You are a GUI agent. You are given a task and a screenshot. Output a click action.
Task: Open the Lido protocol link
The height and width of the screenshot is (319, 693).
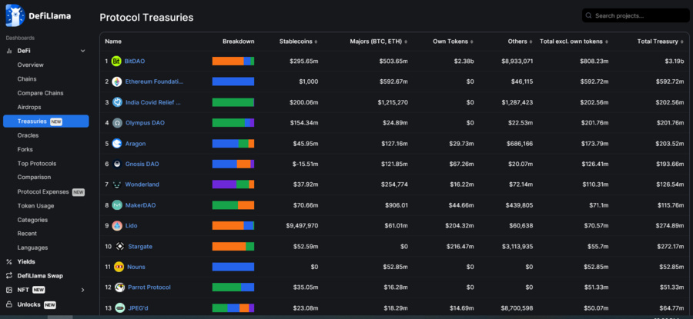pyautogui.click(x=131, y=225)
